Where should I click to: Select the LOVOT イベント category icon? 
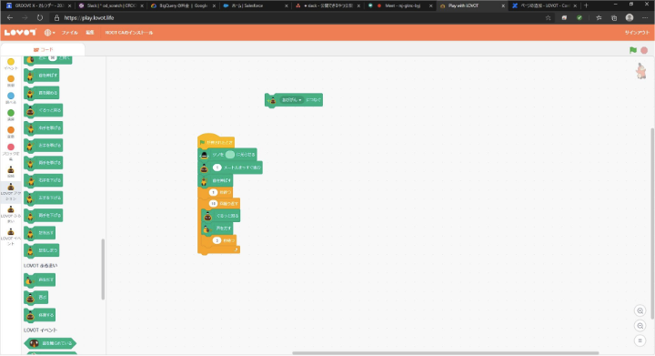[x=11, y=237]
